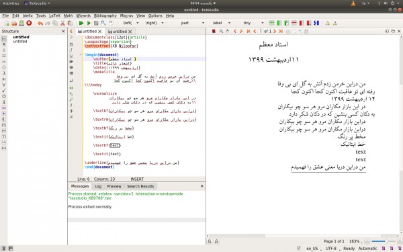Click the New document icon
Viewport: 403px width, 252px height.
pyautogui.click(x=7, y=23)
